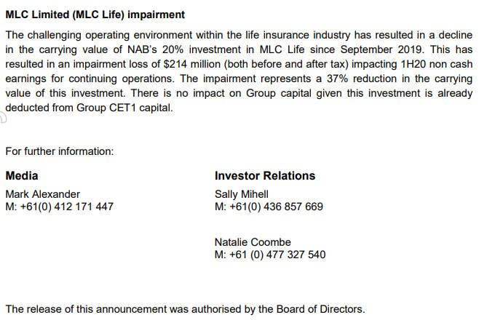Select Mark Alexander's name

[x=42, y=194]
